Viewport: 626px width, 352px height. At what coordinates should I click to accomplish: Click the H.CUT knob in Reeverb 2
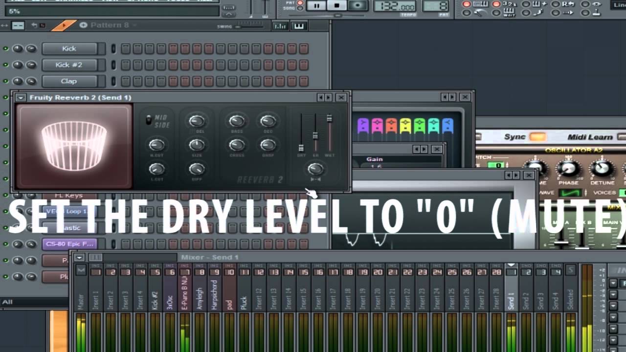click(x=156, y=145)
